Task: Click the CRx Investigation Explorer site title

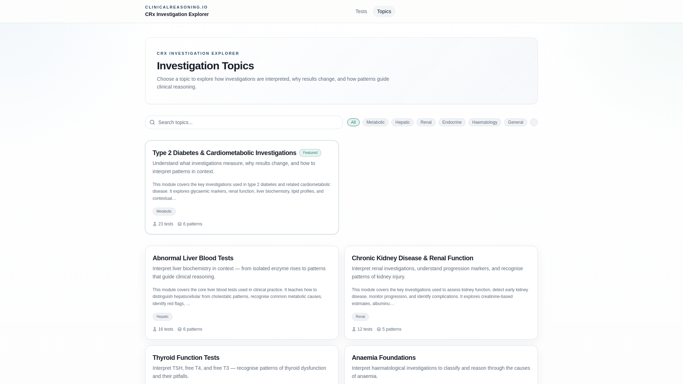Action: tap(177, 14)
